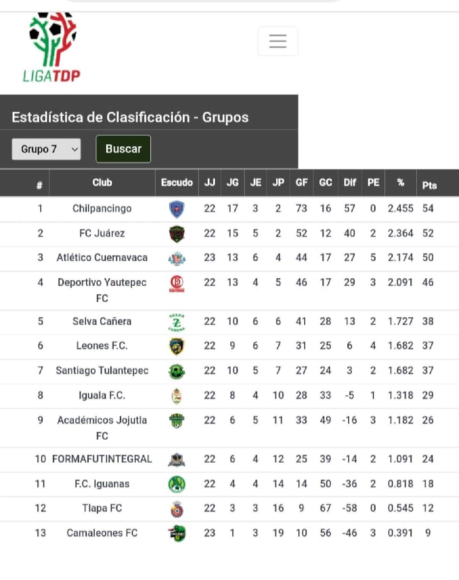
Task: Click the FC Juárez team crest
Action: [177, 234]
